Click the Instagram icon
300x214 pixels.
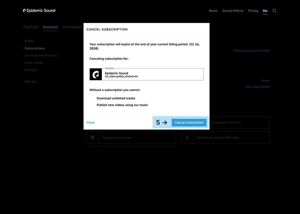(x=93, y=138)
